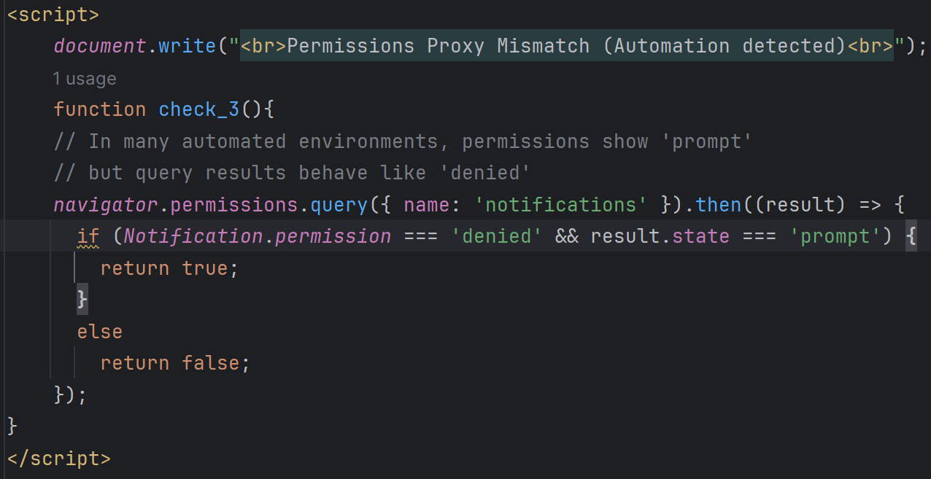Click the then method call

(x=719, y=205)
